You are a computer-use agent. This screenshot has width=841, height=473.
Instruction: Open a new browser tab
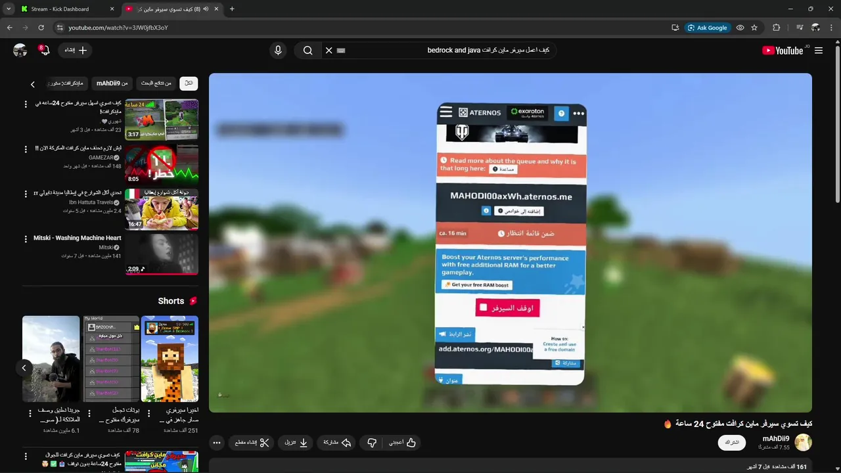pos(232,9)
